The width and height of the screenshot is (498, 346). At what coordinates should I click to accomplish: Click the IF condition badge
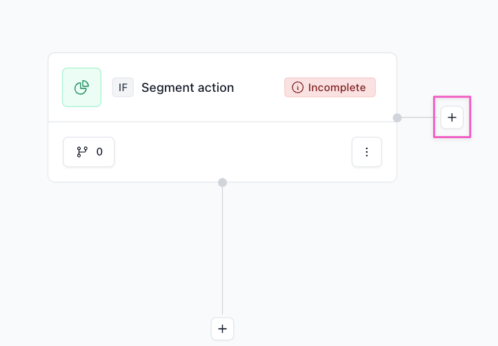[123, 88]
